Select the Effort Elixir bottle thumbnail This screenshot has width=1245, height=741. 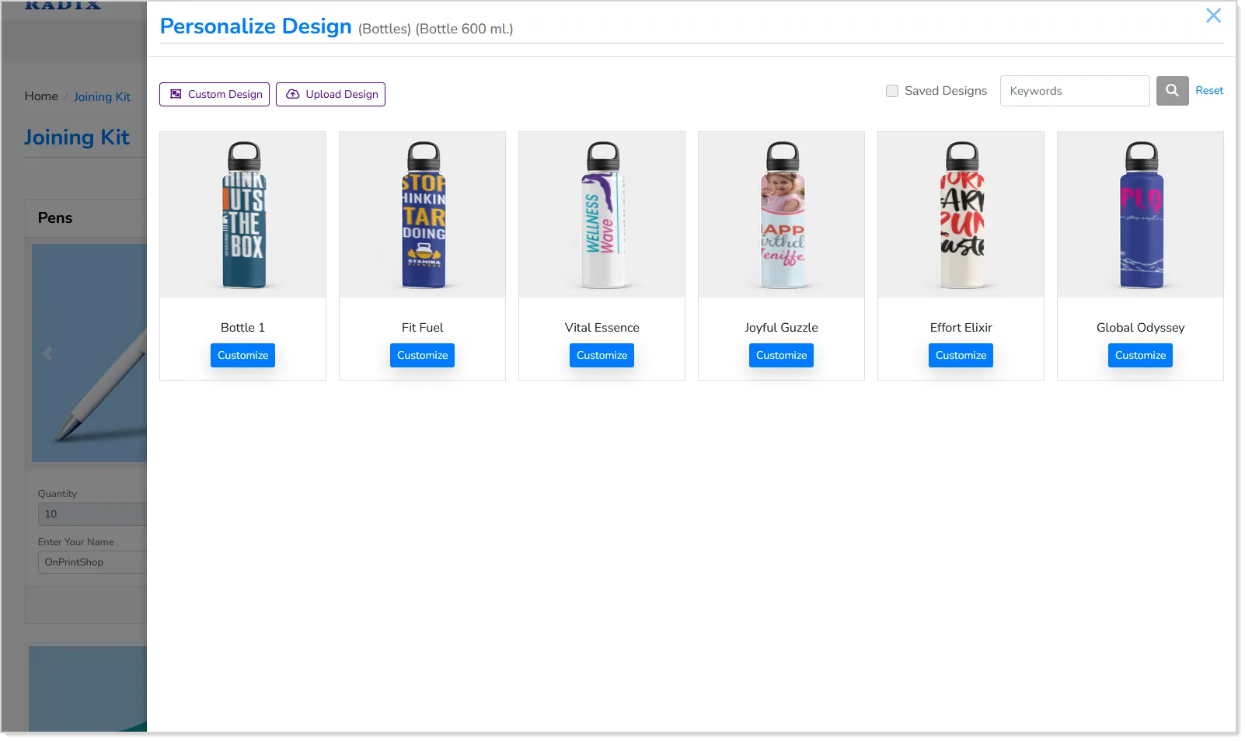961,214
